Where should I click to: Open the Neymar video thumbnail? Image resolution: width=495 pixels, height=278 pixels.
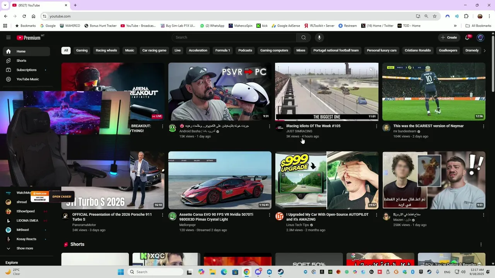[x=434, y=92]
